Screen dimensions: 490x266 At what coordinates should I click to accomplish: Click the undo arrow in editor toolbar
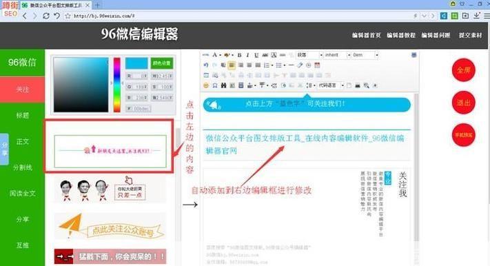tap(205, 65)
